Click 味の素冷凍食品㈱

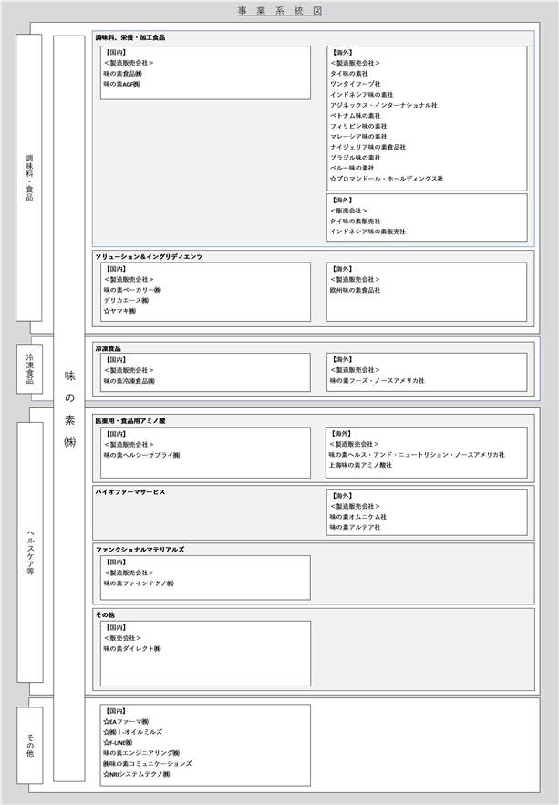coord(129,381)
